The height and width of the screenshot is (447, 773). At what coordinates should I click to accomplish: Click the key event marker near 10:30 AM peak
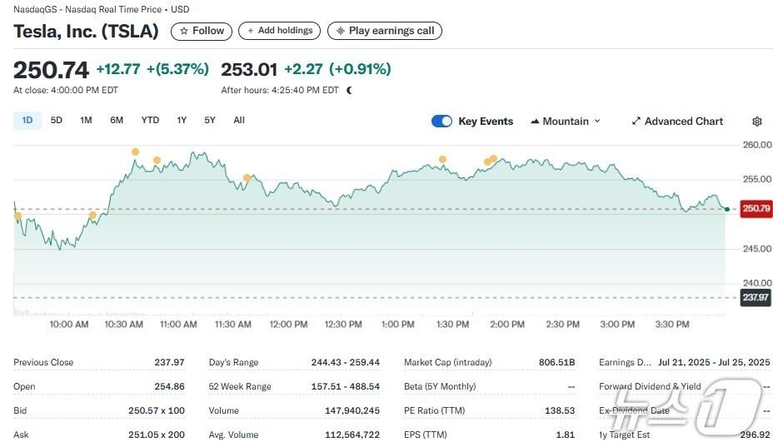click(135, 151)
